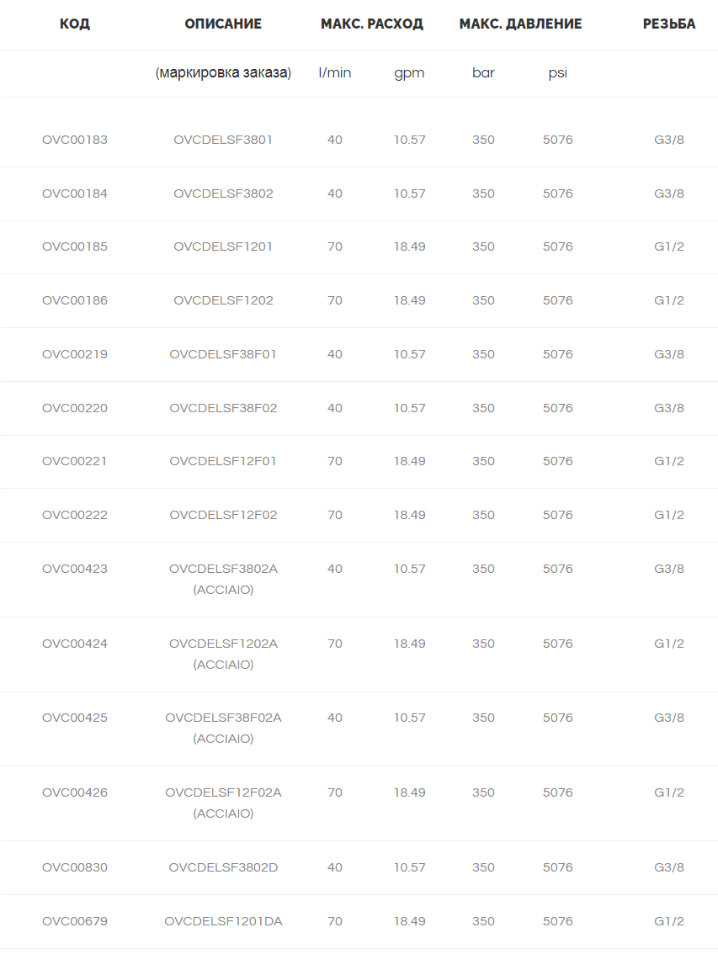Image resolution: width=718 pixels, height=954 pixels.
Task: Click the OVCDELSF1202 description cell
Action: [x=223, y=300]
